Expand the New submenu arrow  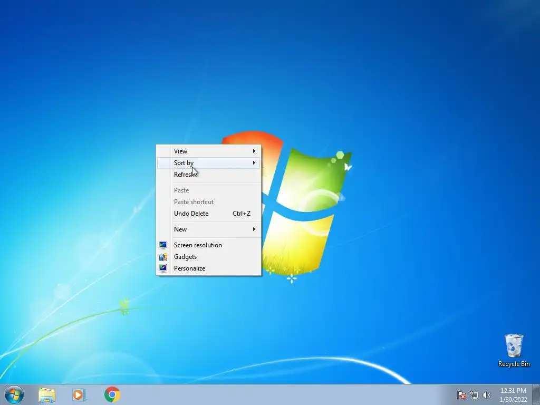254,229
